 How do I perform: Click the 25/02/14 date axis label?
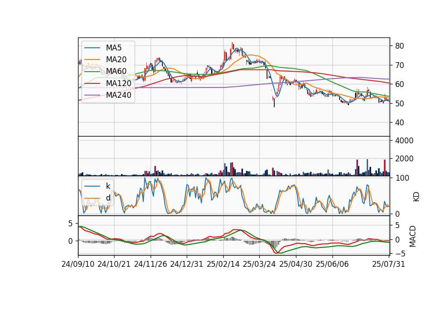[223, 265]
